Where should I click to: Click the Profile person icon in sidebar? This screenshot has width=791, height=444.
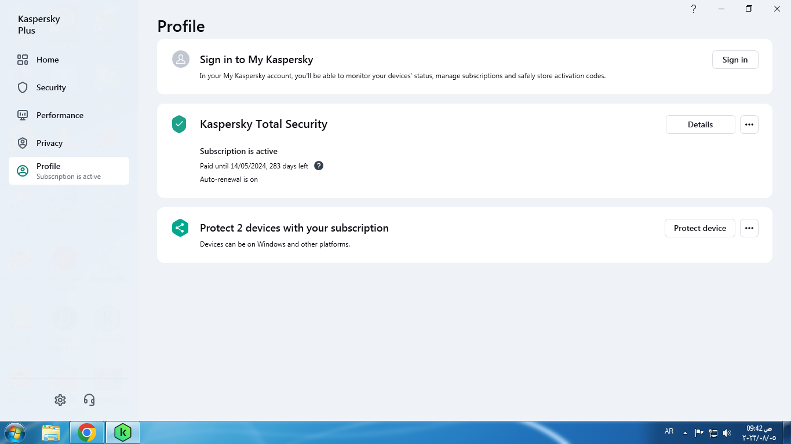pos(23,171)
